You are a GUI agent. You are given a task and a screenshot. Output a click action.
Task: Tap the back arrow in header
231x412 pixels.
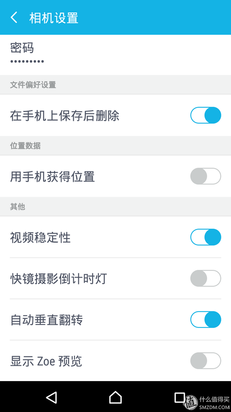14,18
